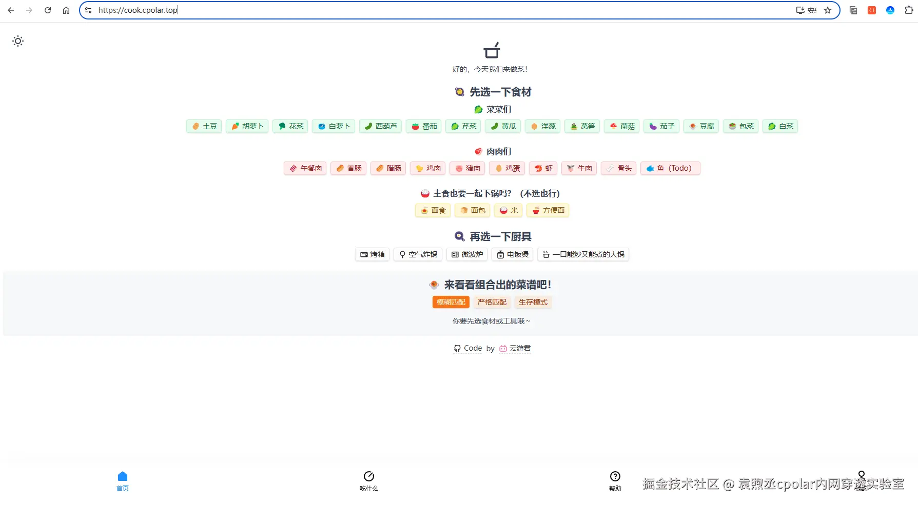Toggle the 茄子 vegetable tag

[661, 126]
